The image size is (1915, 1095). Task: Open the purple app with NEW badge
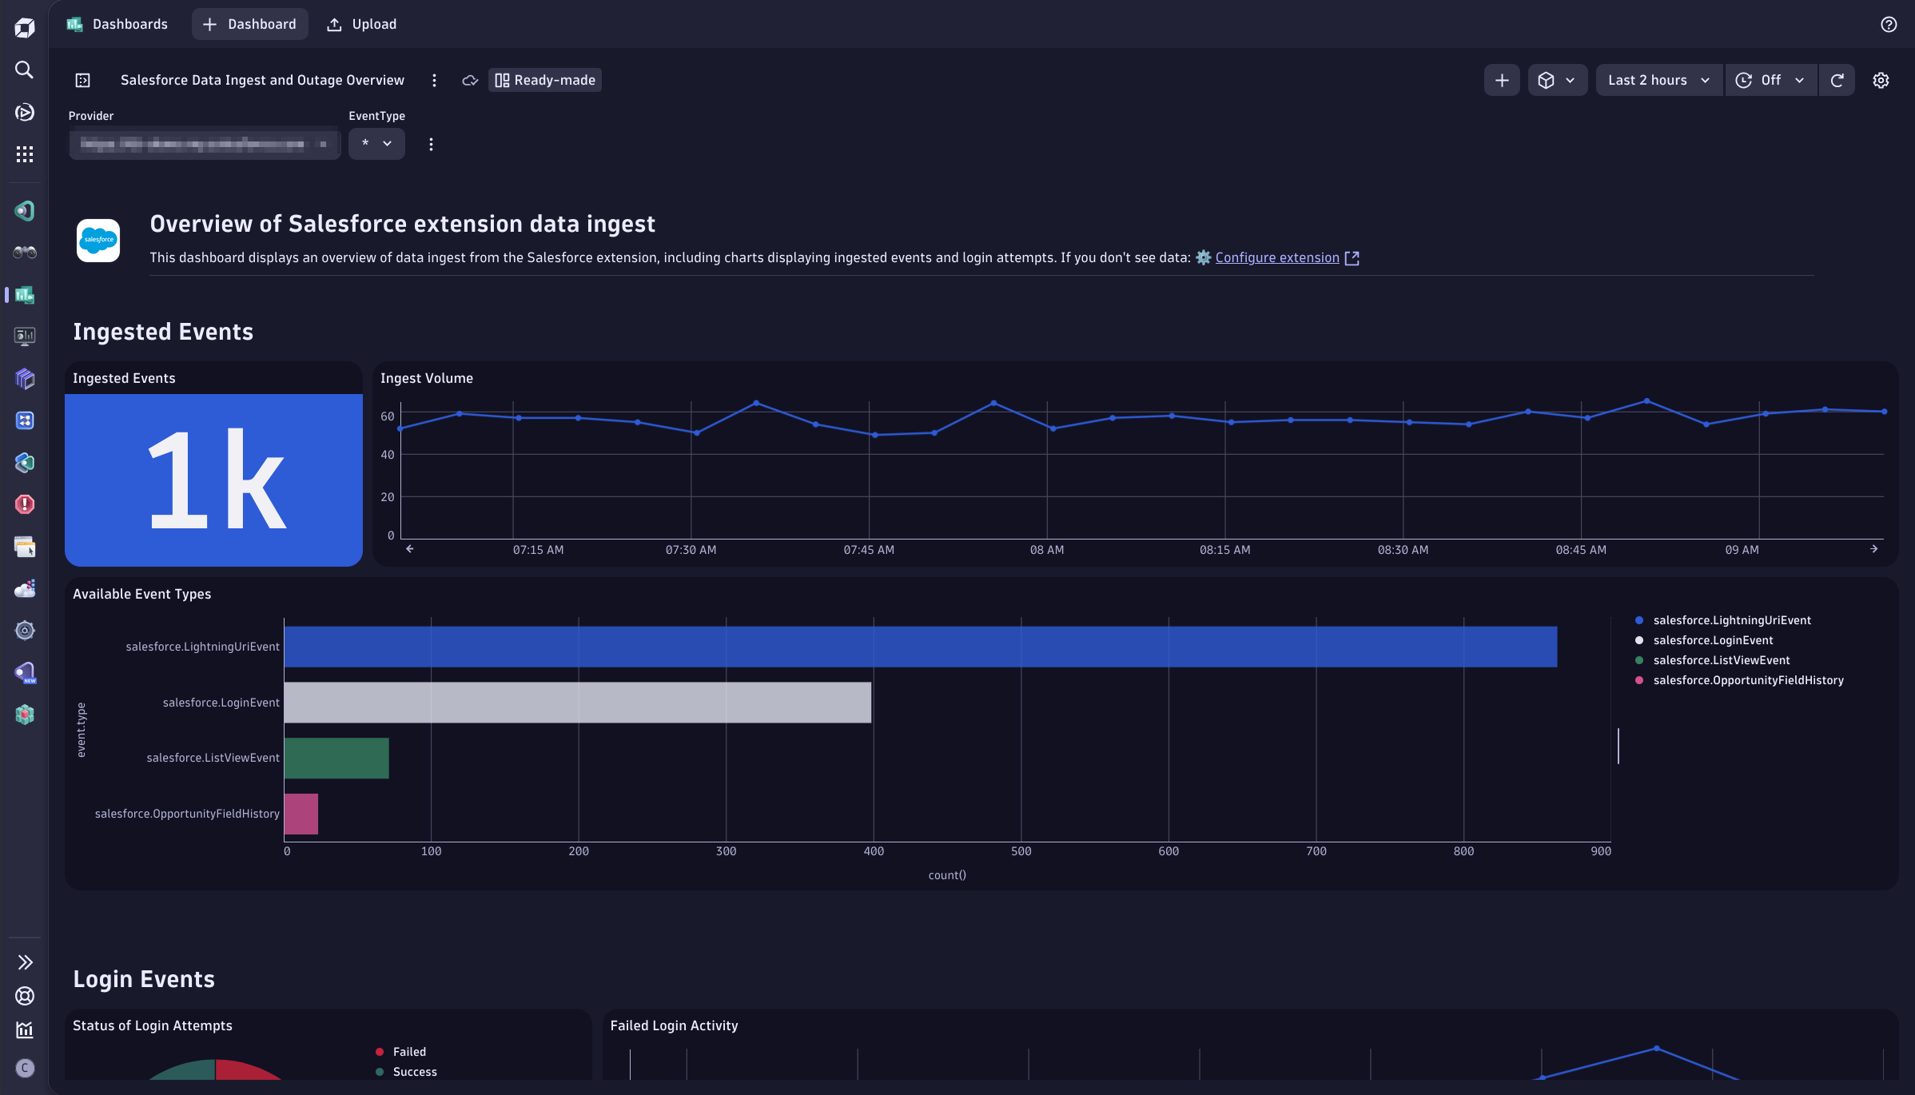pos(25,673)
